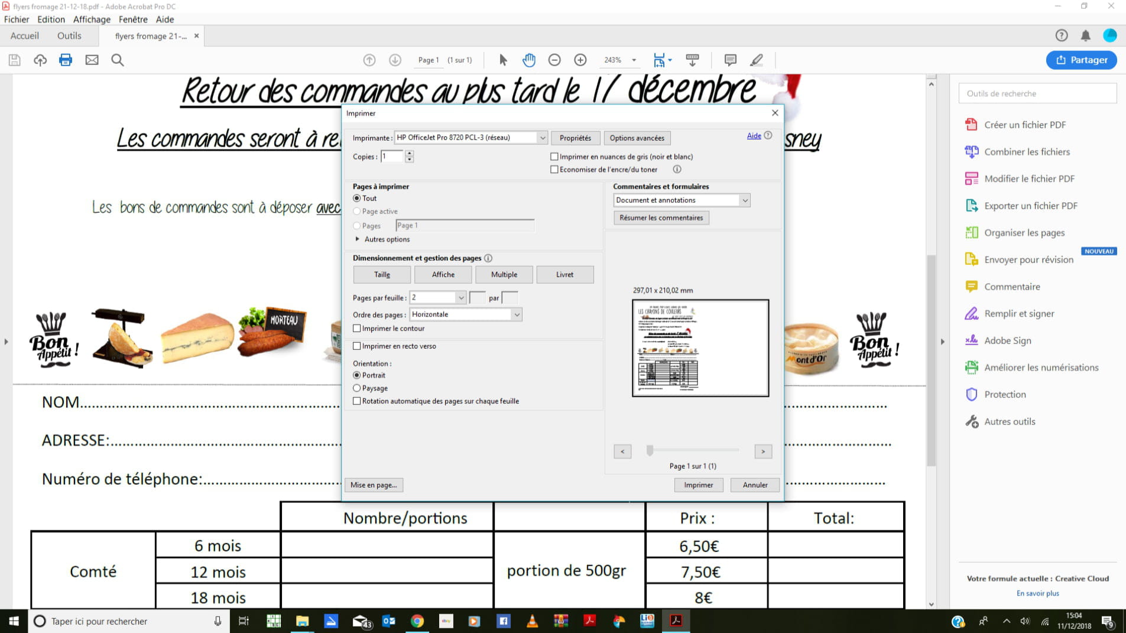Click the zoom out minus icon
Screen dimensions: 1126x633
(554, 60)
